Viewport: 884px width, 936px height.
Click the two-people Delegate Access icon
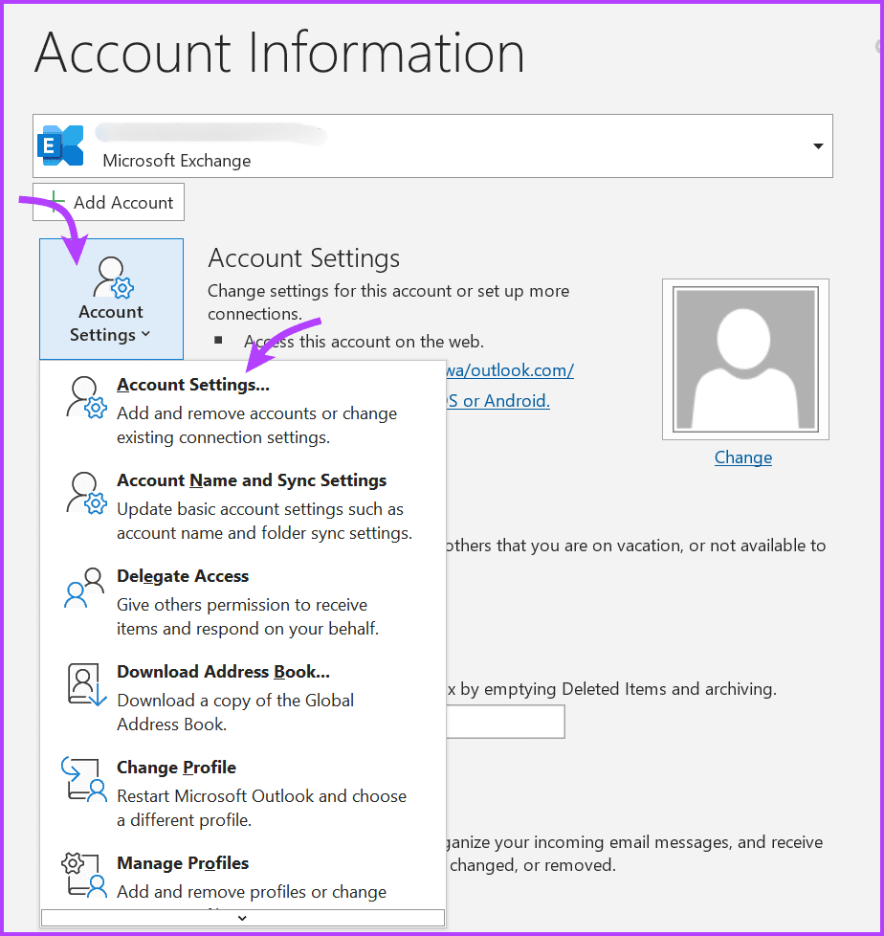pos(84,588)
